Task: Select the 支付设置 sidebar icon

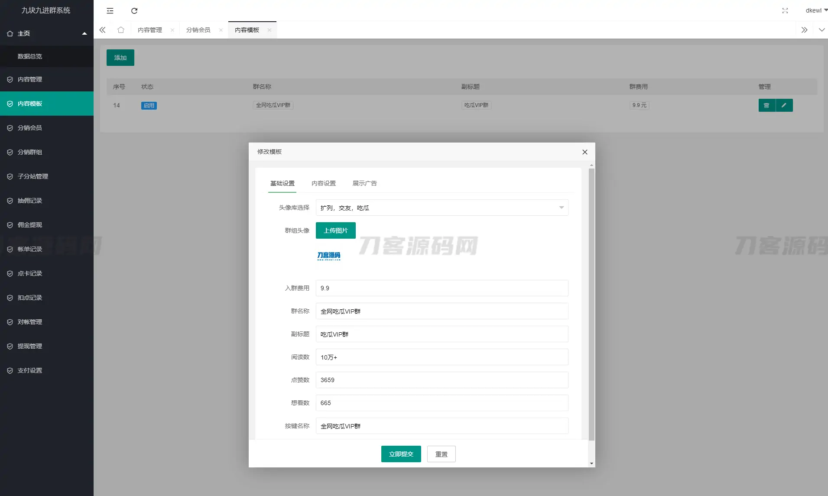Action: (x=10, y=370)
